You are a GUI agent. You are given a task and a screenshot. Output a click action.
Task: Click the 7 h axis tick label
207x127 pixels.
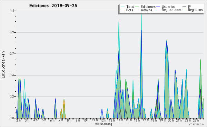tap(61, 120)
